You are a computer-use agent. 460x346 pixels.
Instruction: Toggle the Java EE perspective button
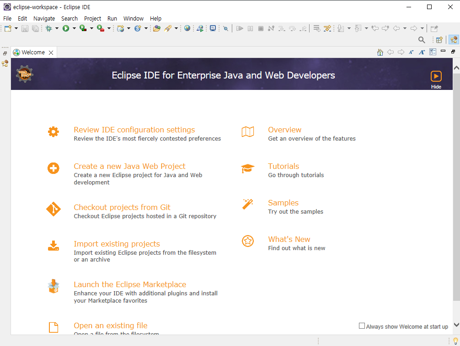click(454, 40)
